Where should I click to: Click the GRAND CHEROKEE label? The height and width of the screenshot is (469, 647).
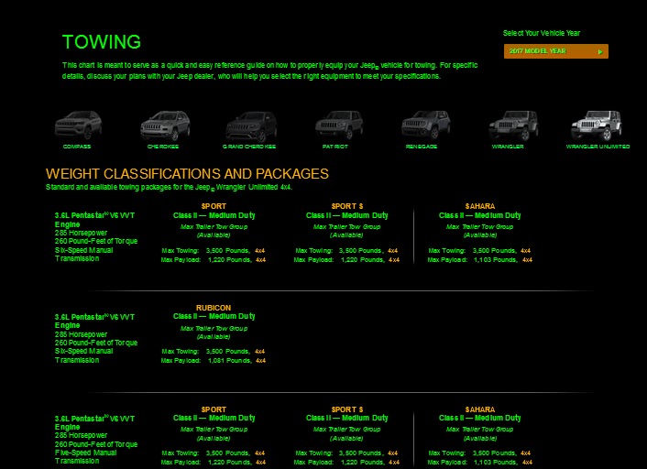[249, 147]
